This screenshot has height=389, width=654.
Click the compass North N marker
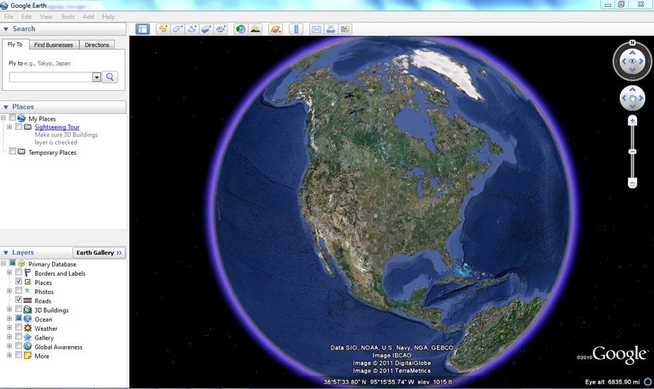pyautogui.click(x=633, y=43)
